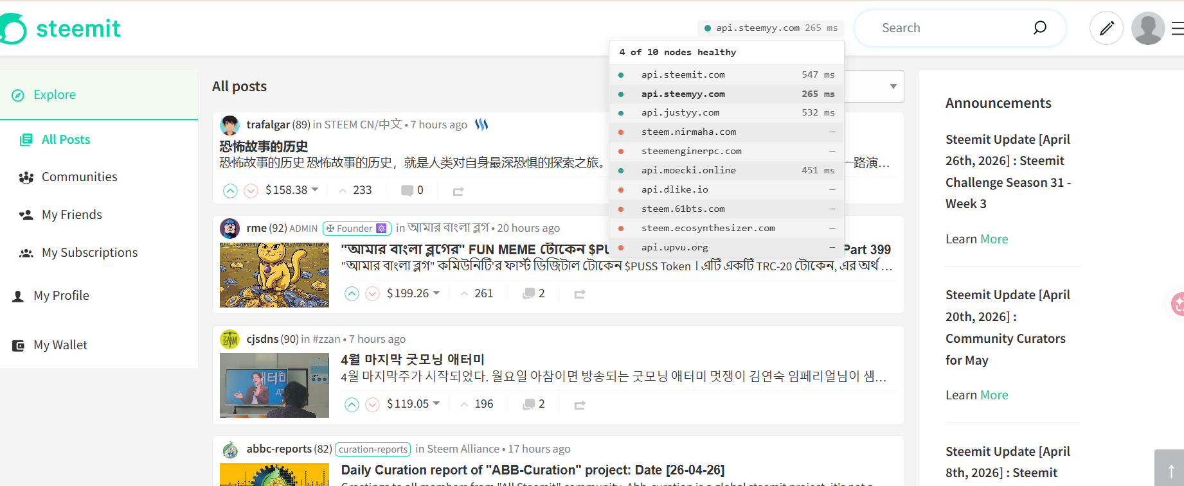Upvote trafalgar's post
Image resolution: width=1184 pixels, height=486 pixels.
pyautogui.click(x=230, y=191)
